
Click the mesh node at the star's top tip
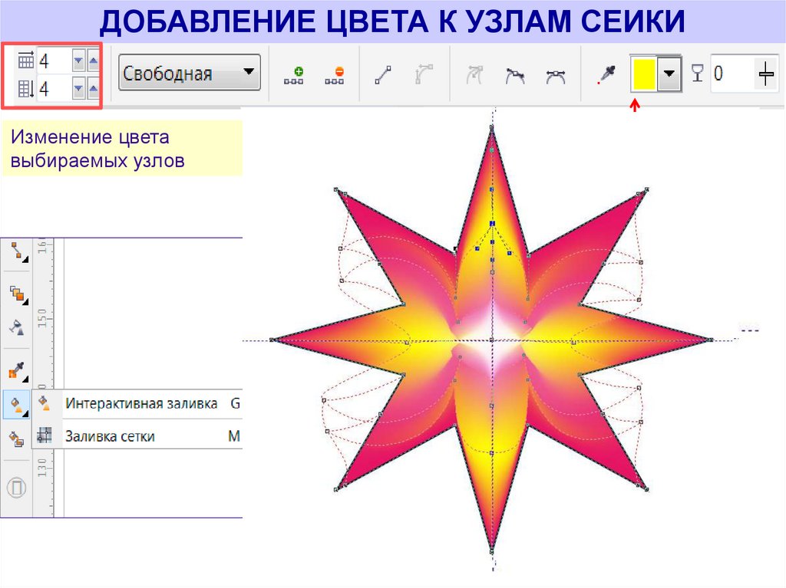pyautogui.click(x=492, y=128)
